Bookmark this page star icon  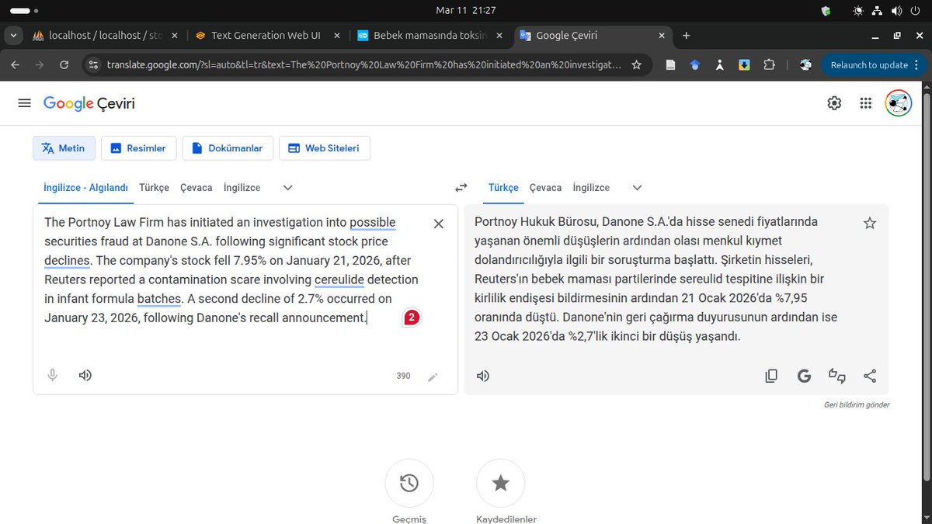(x=637, y=65)
